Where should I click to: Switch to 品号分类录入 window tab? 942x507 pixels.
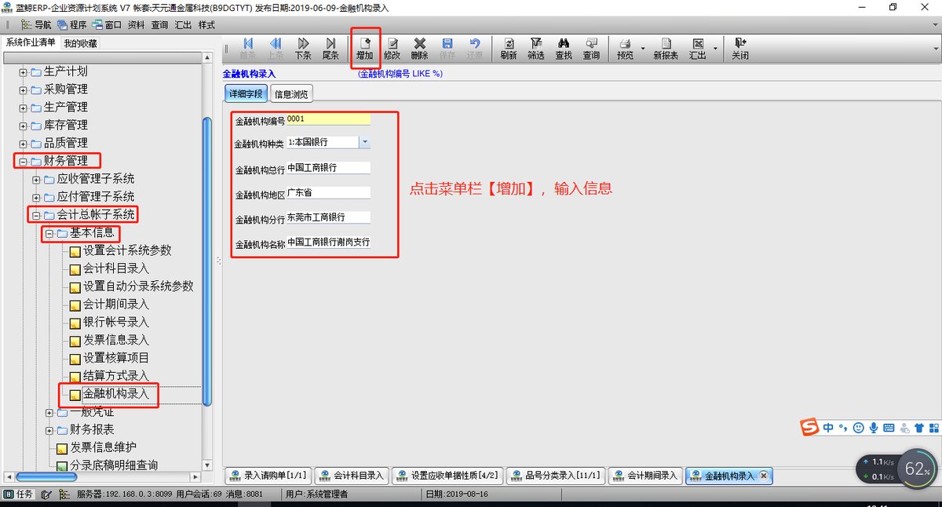(555, 476)
